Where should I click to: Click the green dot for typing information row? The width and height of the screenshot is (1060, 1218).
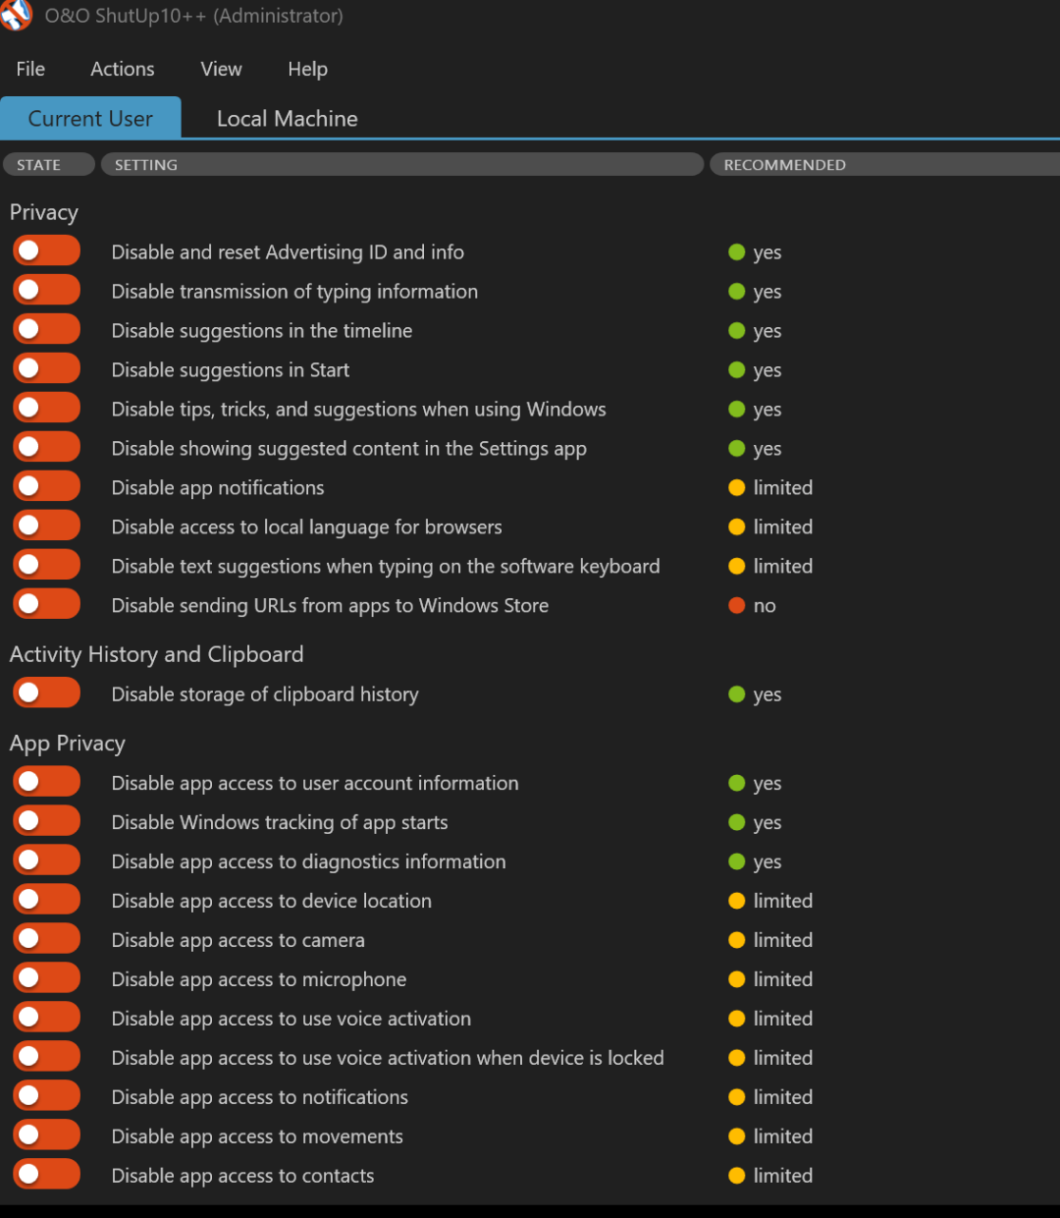(x=737, y=291)
